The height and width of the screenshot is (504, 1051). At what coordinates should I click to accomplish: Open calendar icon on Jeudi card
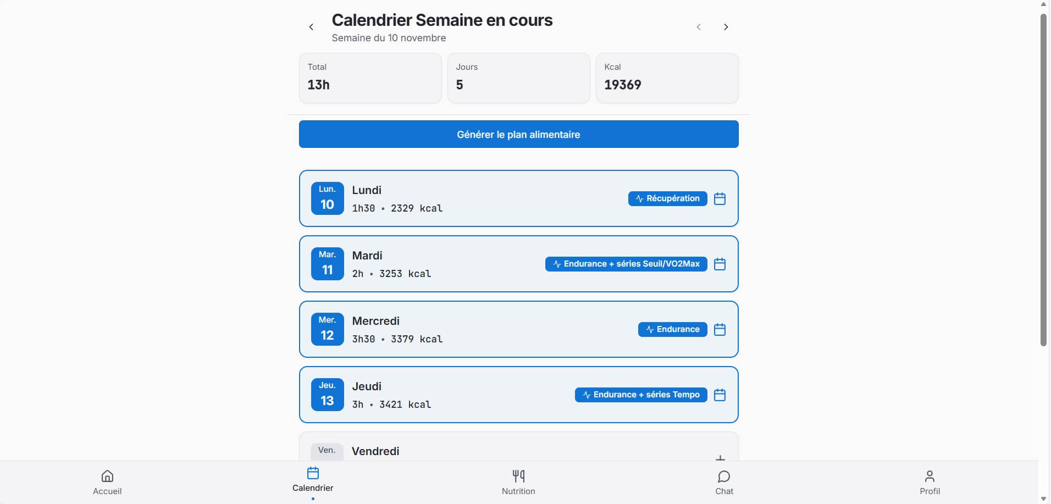point(720,395)
